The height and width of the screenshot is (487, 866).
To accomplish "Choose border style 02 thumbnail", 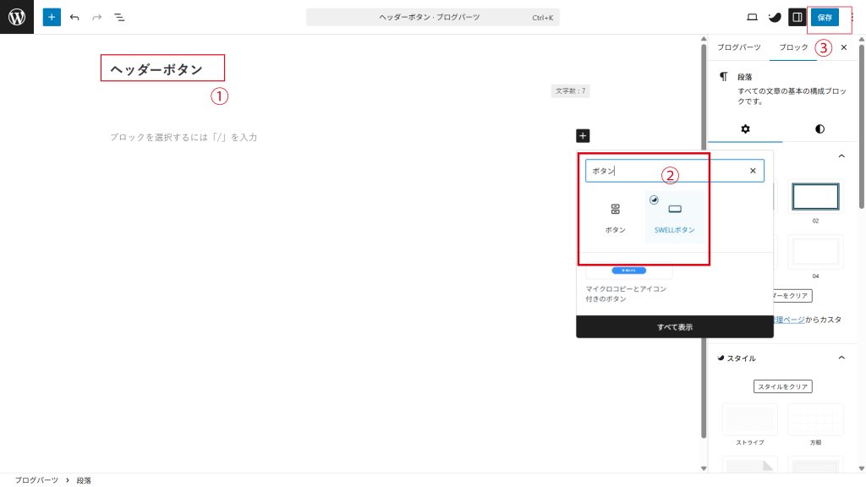I will [815, 197].
